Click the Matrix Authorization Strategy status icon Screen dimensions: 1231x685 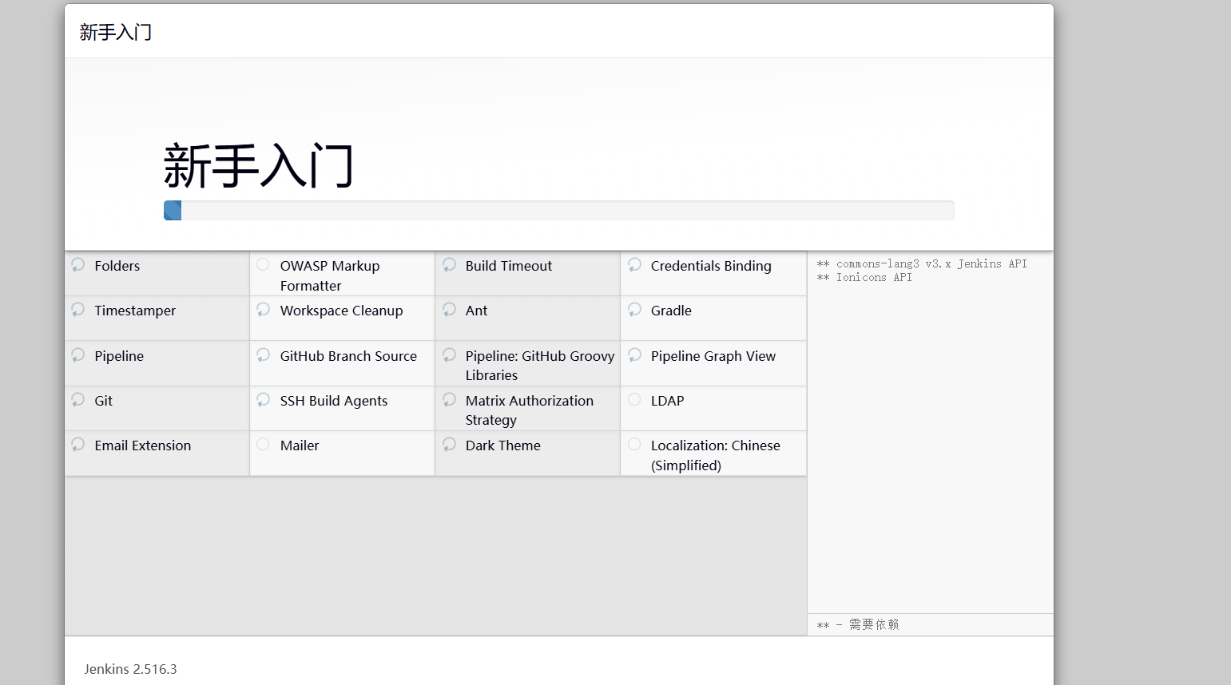(x=449, y=399)
